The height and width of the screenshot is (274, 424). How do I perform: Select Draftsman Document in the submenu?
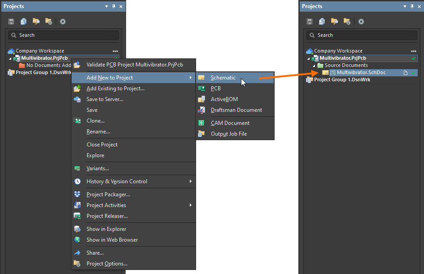236,110
